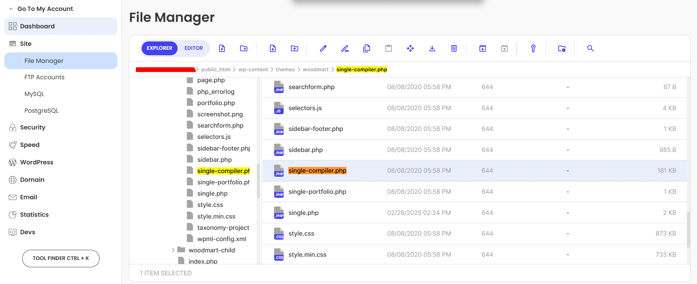Image resolution: width=697 pixels, height=284 pixels.
Task: Select single-compiler.php row in file list
Action: (x=474, y=171)
